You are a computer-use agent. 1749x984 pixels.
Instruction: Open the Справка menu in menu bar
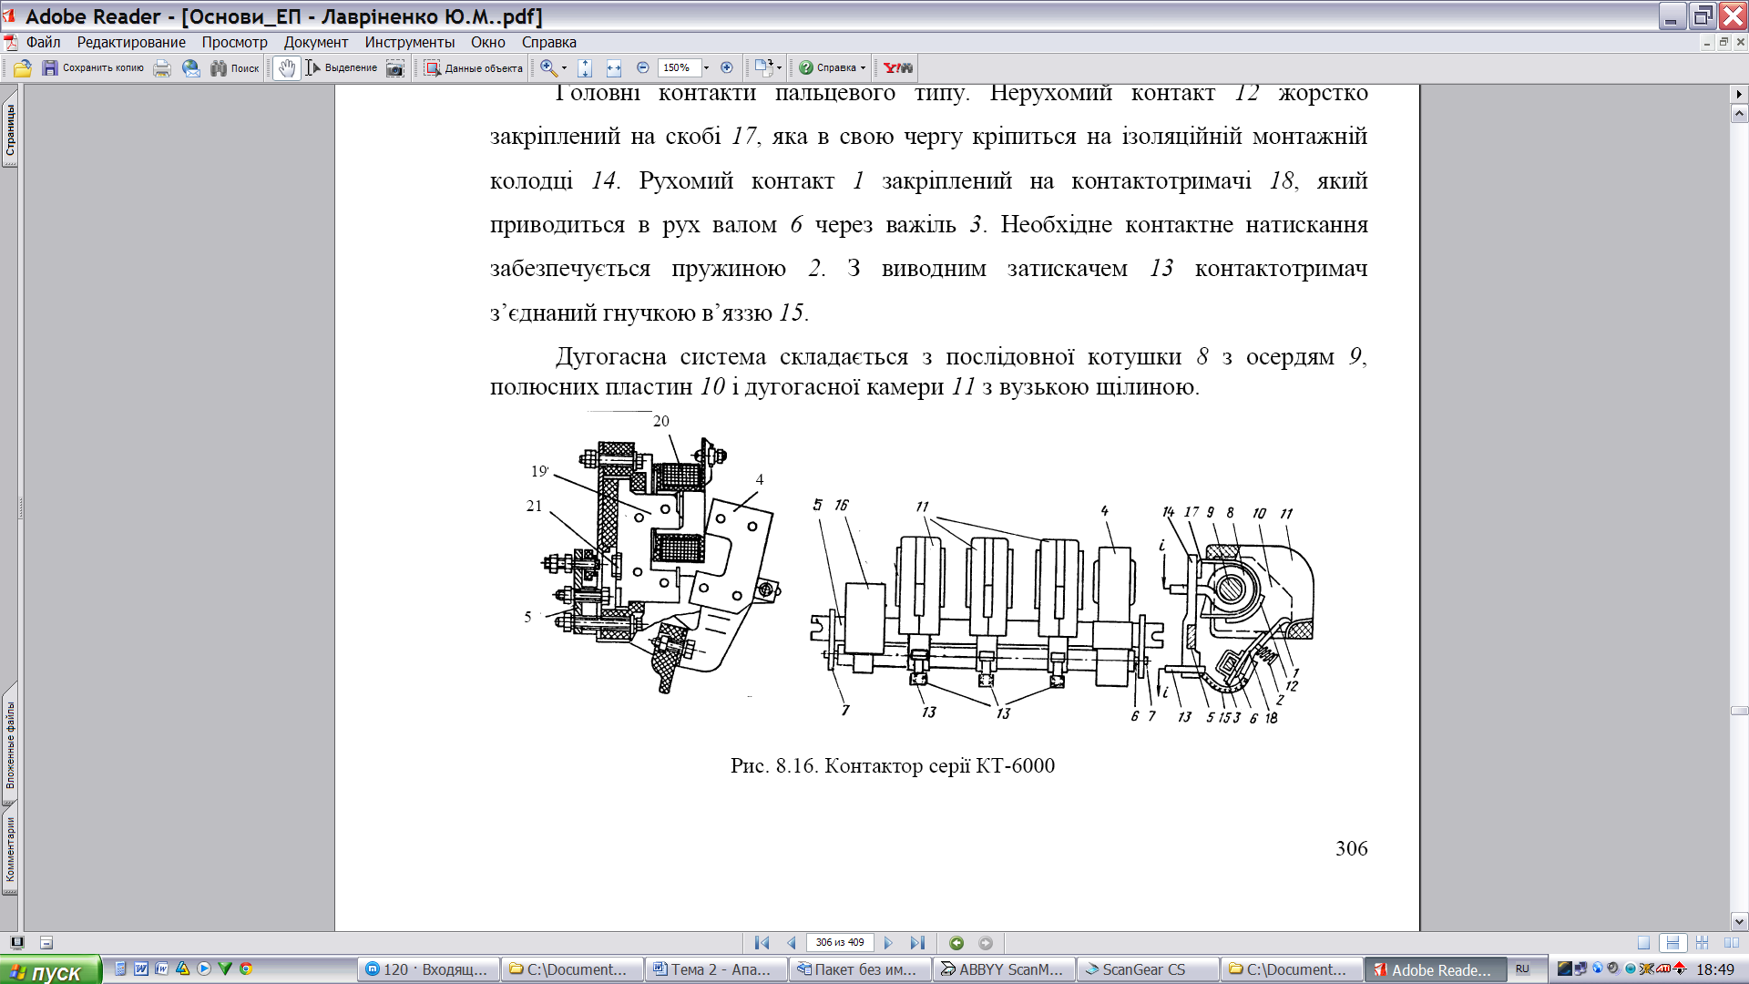(549, 43)
